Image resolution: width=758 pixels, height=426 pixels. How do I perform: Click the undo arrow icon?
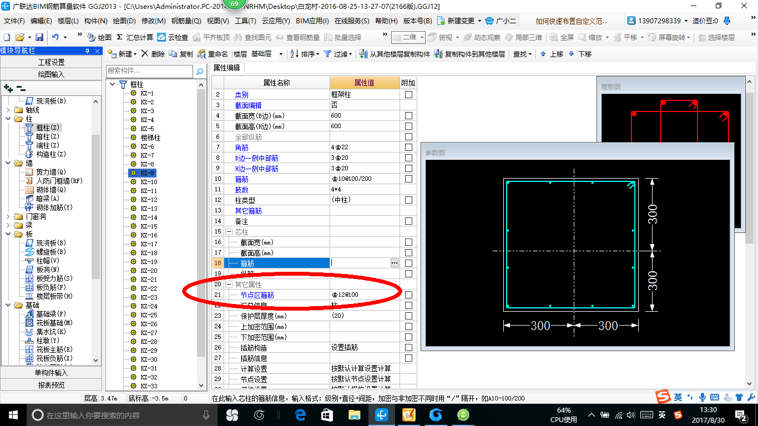click(x=55, y=37)
